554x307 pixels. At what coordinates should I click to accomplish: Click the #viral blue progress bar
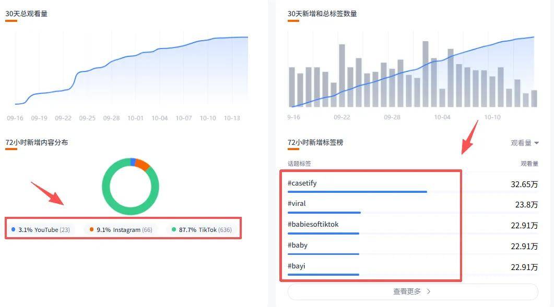324,213
